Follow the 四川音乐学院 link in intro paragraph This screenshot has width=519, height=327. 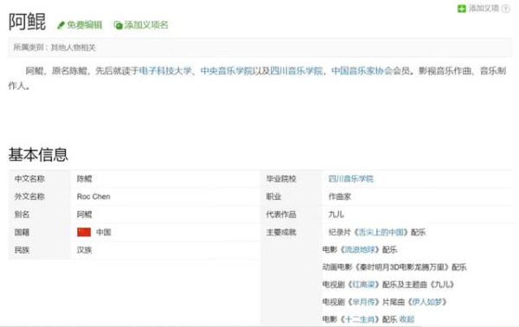click(x=296, y=71)
